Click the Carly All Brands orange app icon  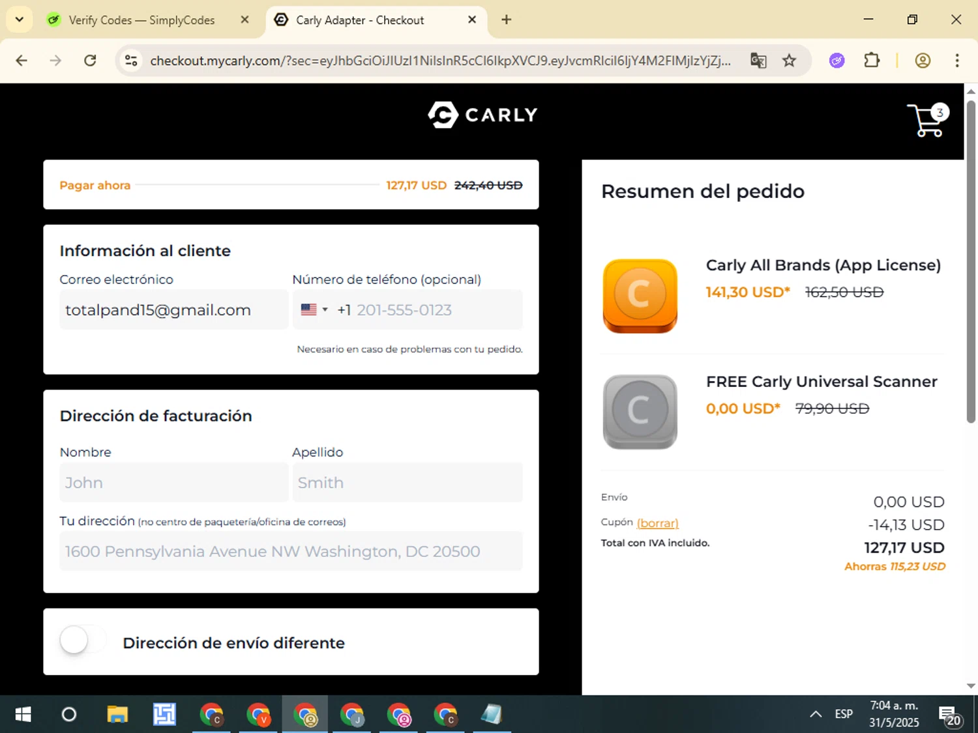(x=640, y=296)
